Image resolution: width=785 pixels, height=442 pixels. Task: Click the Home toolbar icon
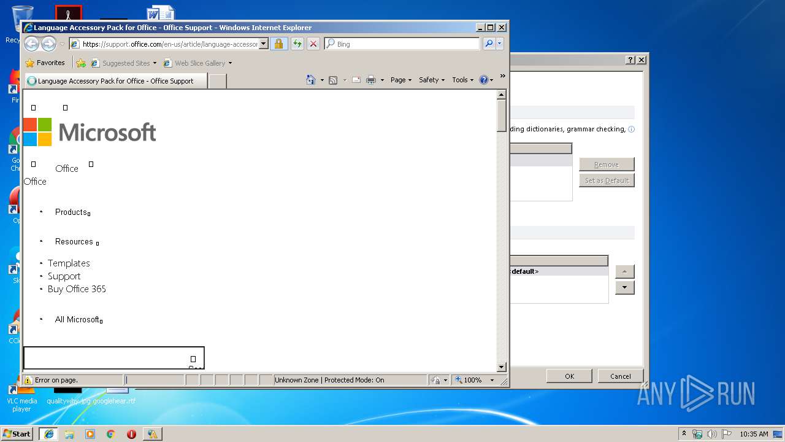click(311, 80)
